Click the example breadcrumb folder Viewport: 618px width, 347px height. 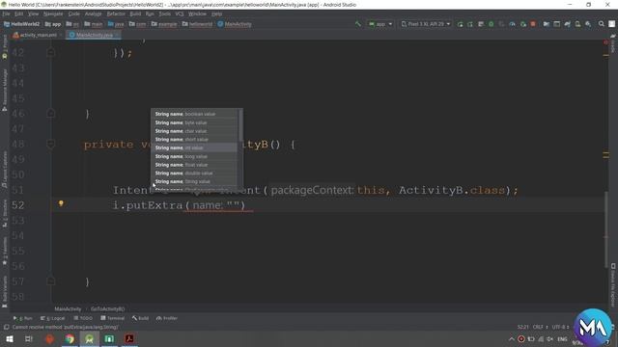(x=164, y=24)
